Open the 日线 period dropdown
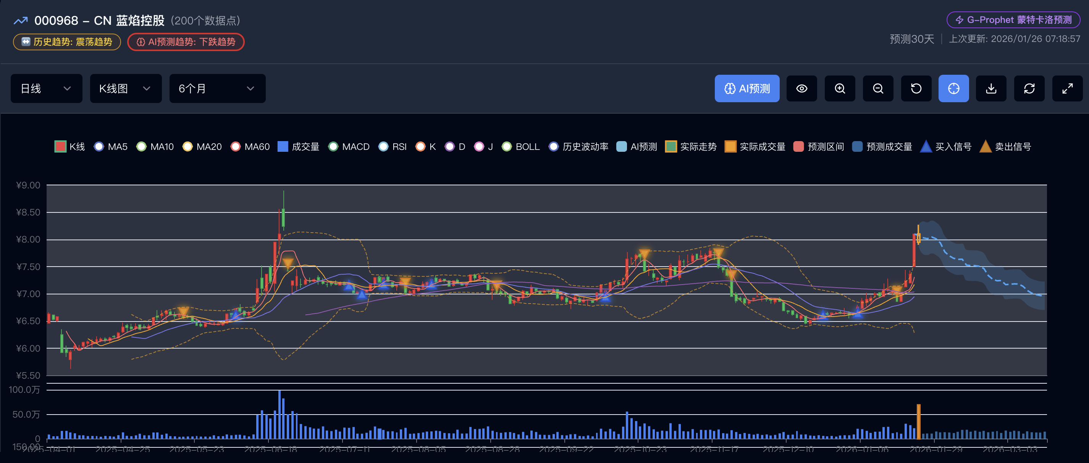 (46, 88)
